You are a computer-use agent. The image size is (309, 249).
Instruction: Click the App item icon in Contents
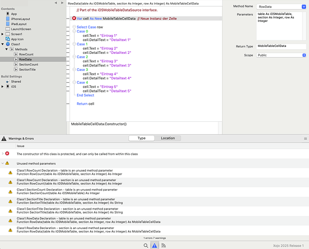coord(7,14)
